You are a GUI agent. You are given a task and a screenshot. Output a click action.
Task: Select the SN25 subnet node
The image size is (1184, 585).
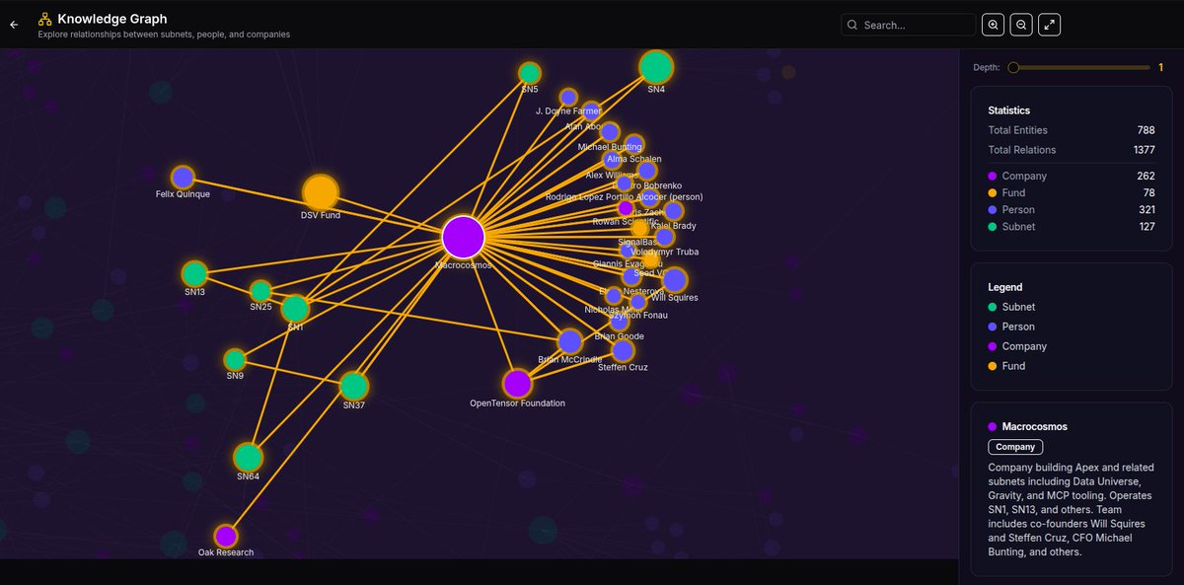pyautogui.click(x=260, y=291)
